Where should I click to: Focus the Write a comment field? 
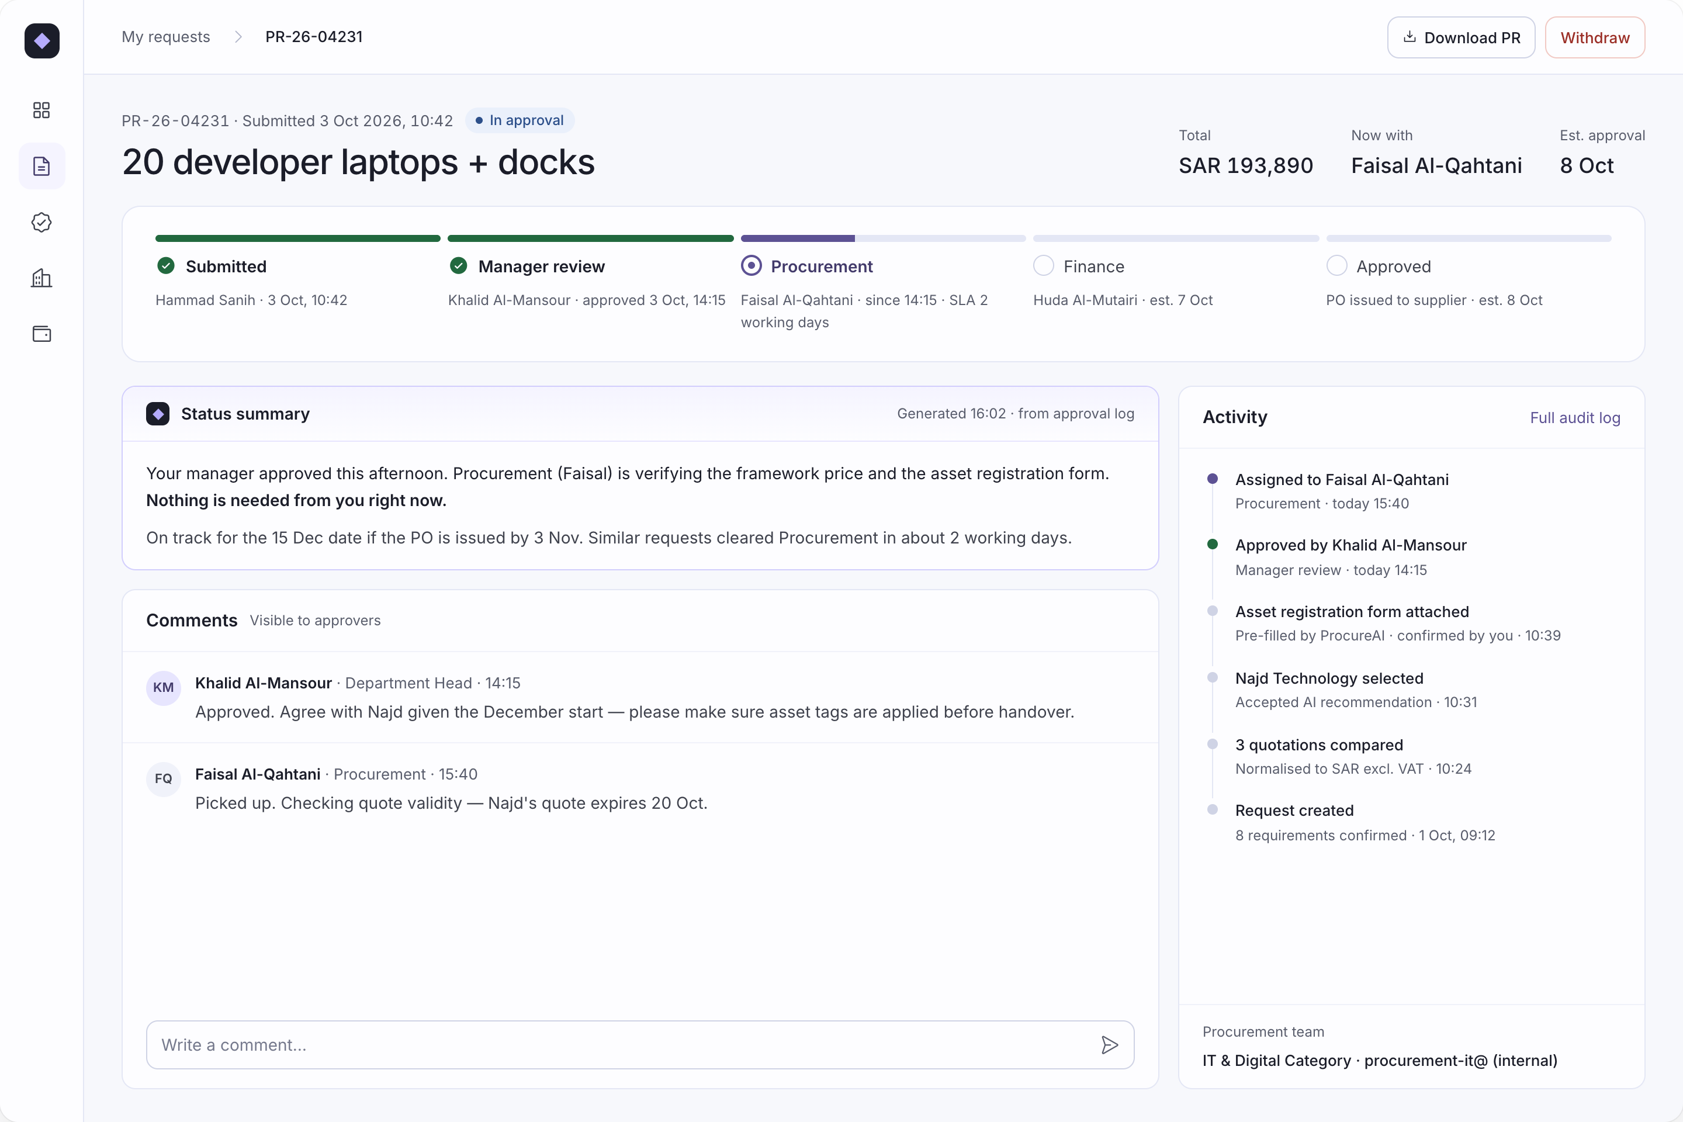[x=640, y=1045]
